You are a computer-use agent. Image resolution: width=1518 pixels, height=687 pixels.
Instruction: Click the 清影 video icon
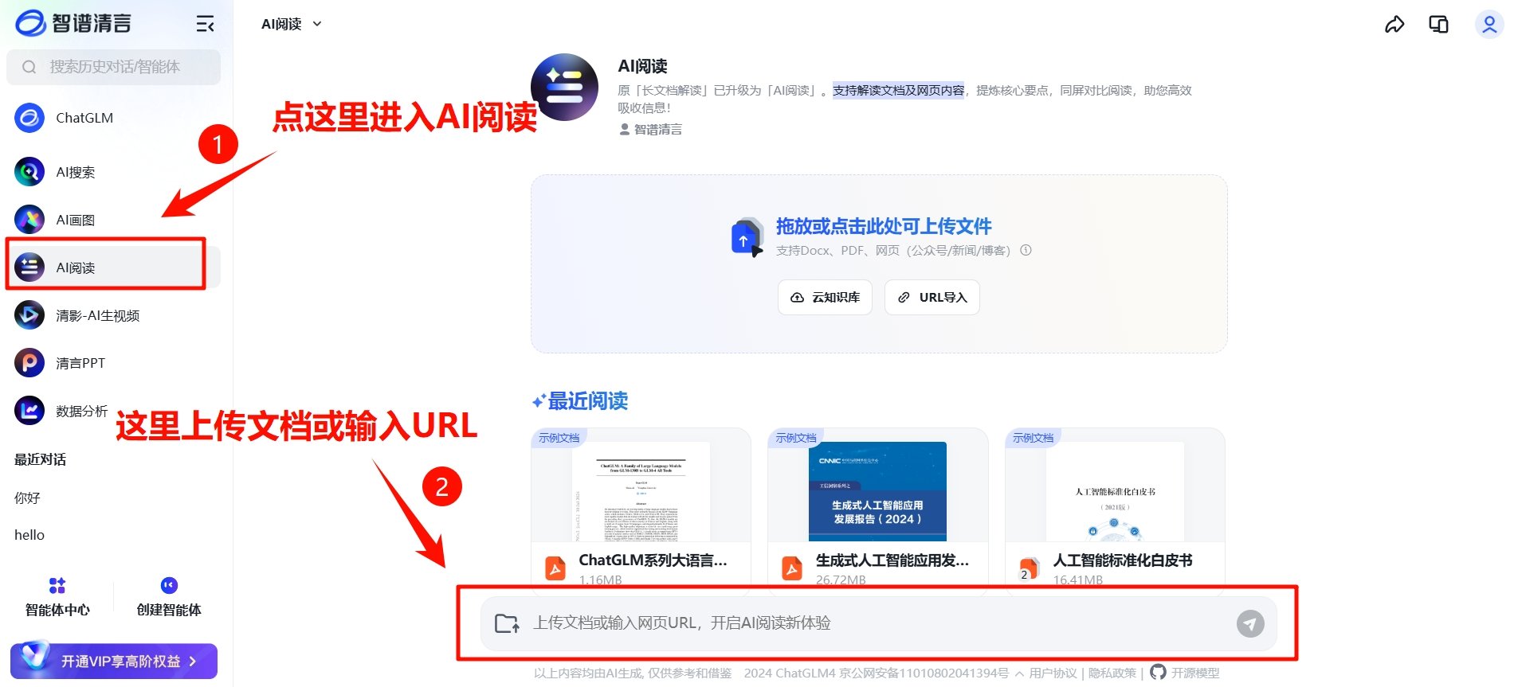[x=29, y=315]
